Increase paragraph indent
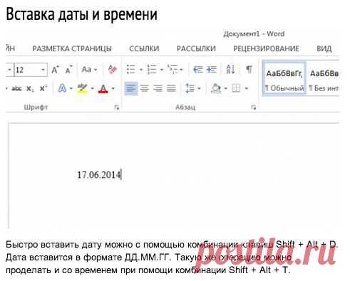 click(211, 70)
